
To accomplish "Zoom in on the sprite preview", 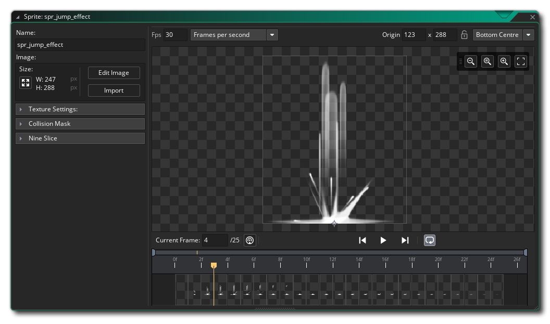I will pyautogui.click(x=504, y=61).
